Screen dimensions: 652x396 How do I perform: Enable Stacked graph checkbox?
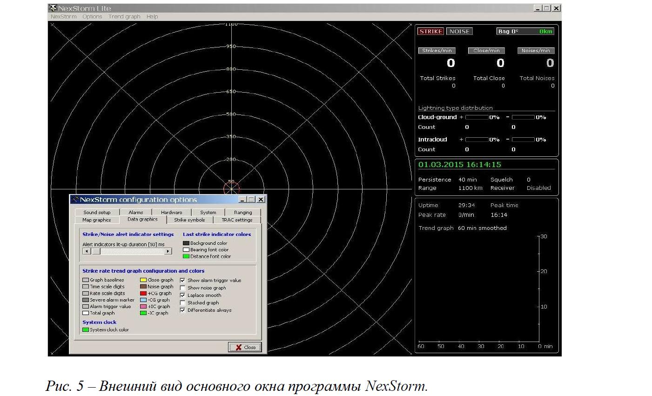(183, 303)
